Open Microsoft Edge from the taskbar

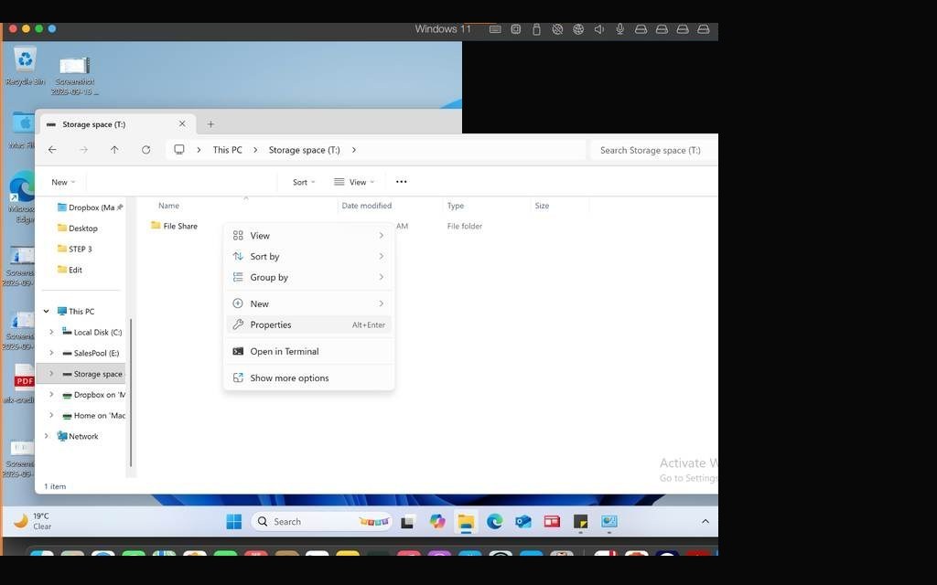point(494,521)
